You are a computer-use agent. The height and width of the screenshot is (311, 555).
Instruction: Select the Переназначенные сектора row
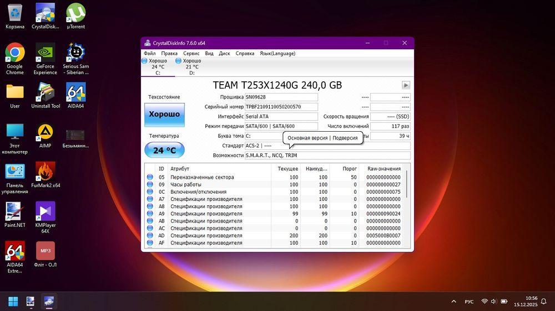[275, 177]
